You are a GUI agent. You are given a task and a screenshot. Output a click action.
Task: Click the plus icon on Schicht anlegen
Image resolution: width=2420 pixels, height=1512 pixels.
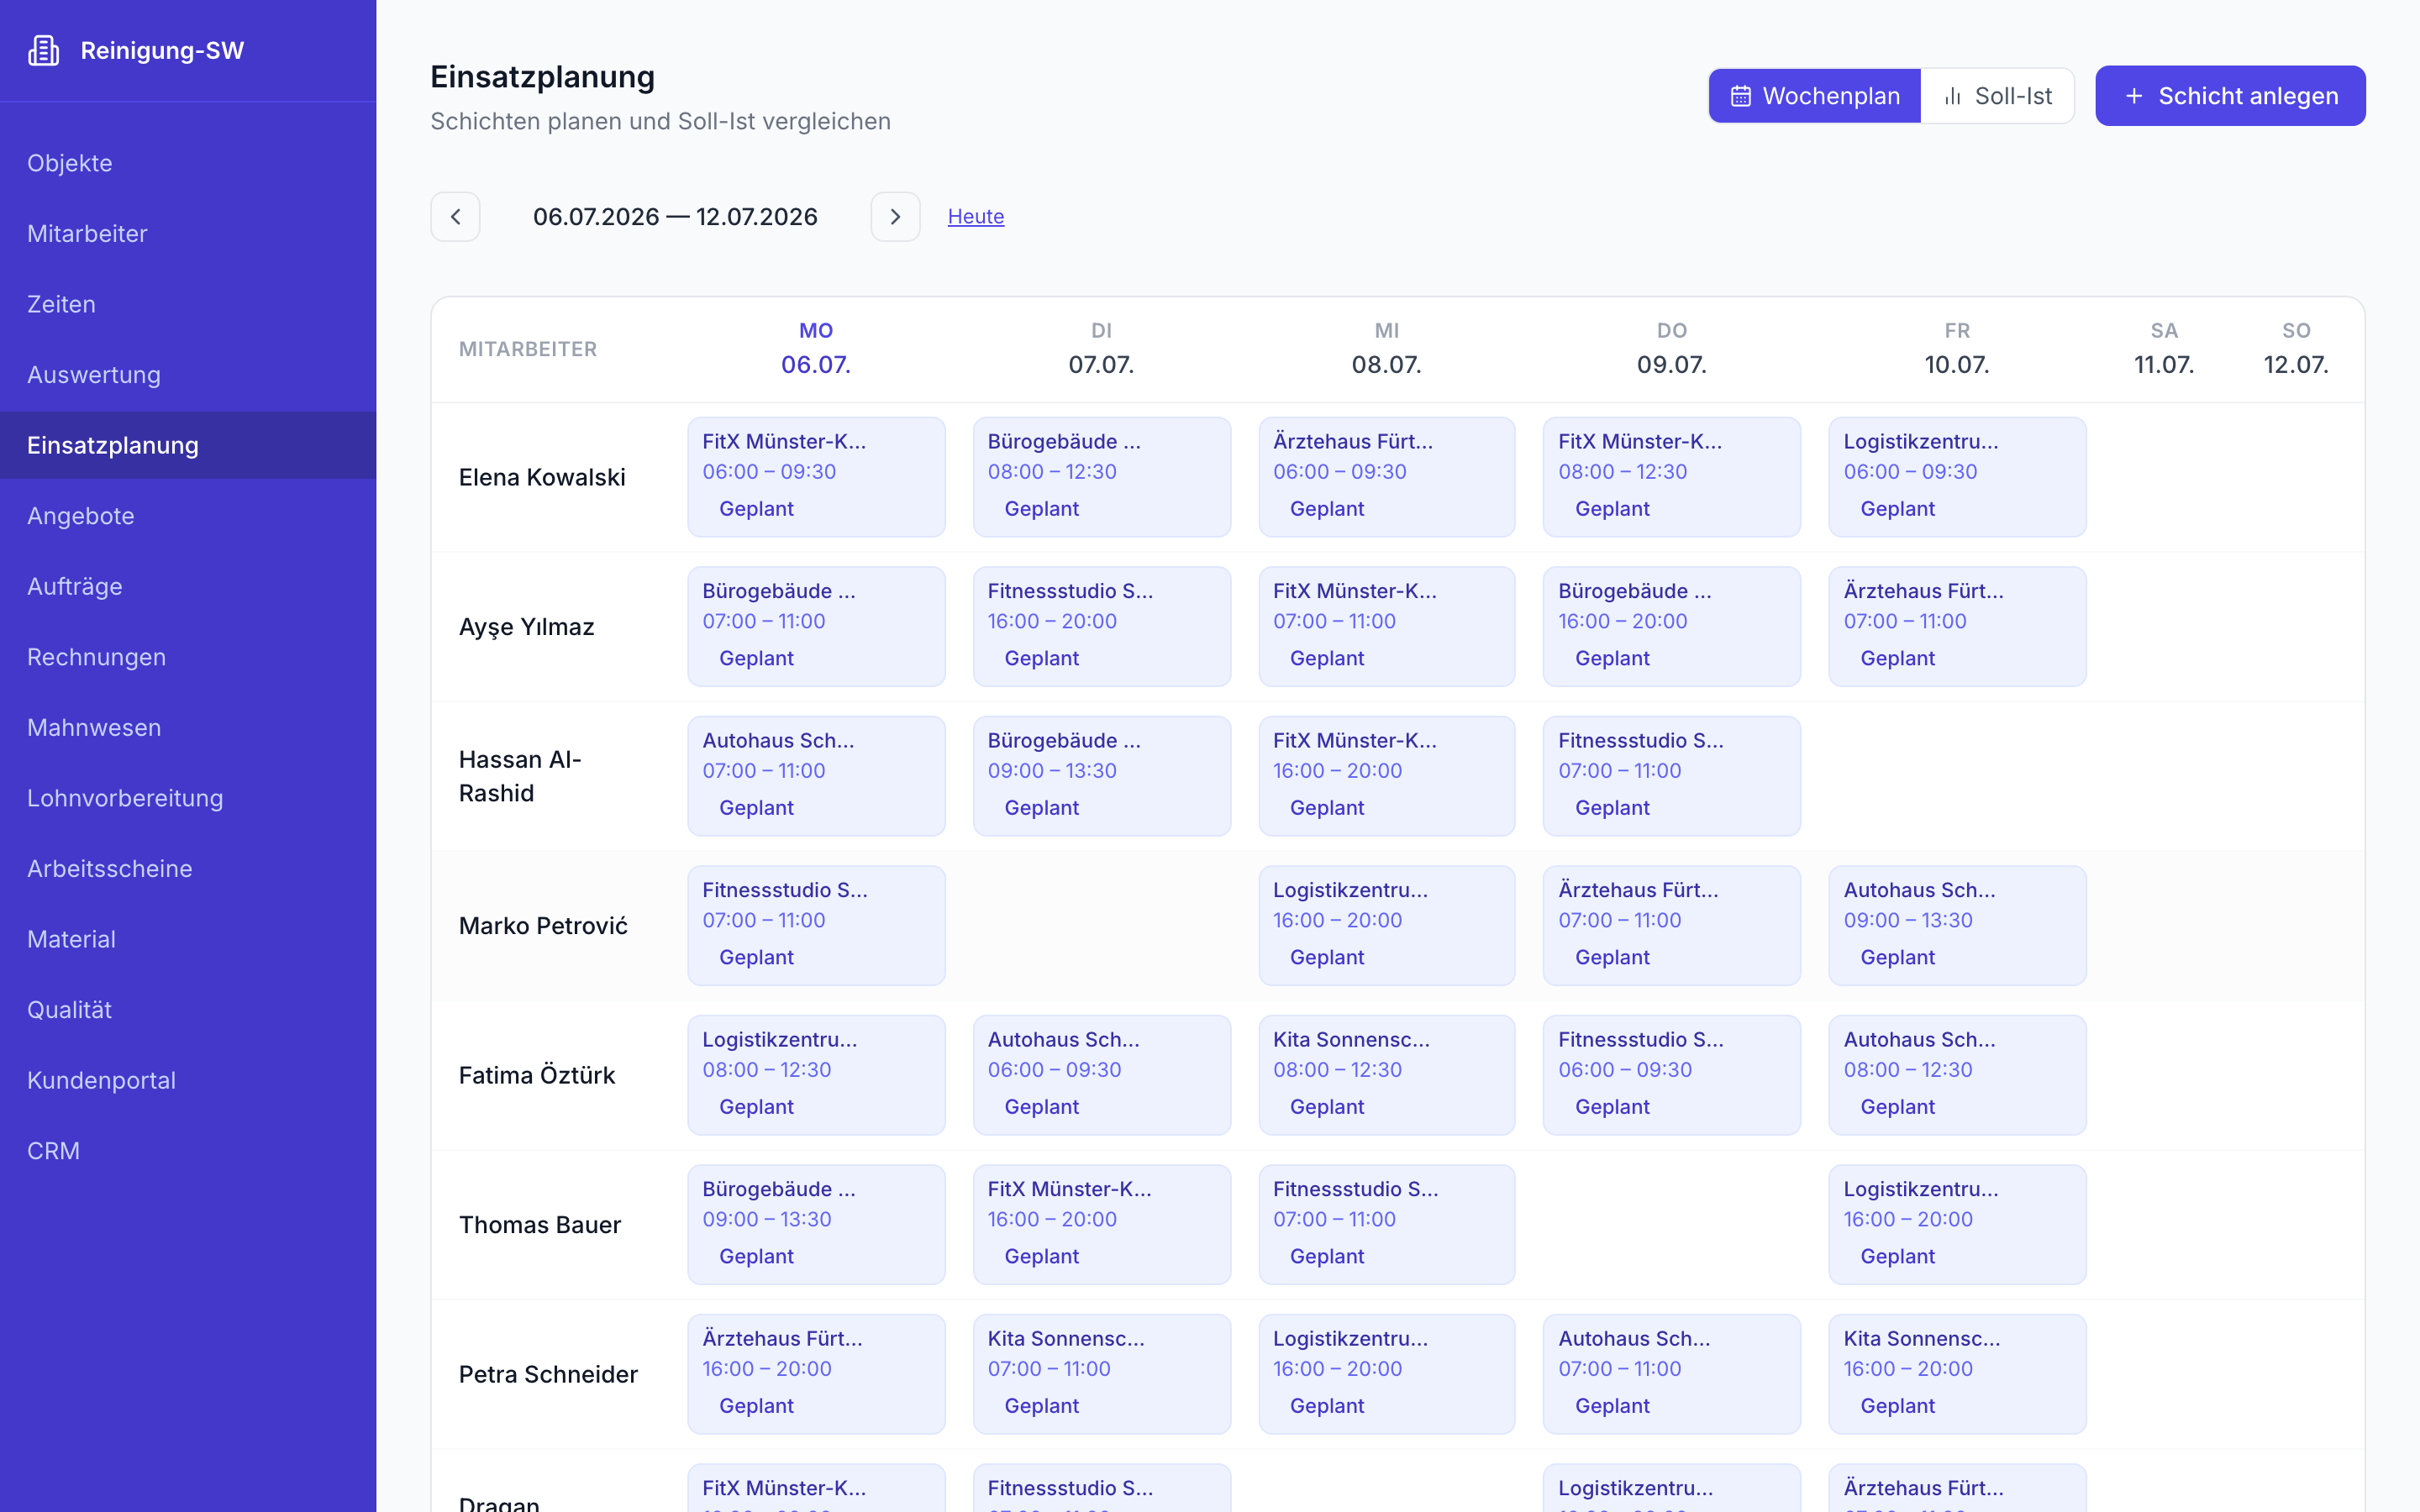pos(2133,96)
